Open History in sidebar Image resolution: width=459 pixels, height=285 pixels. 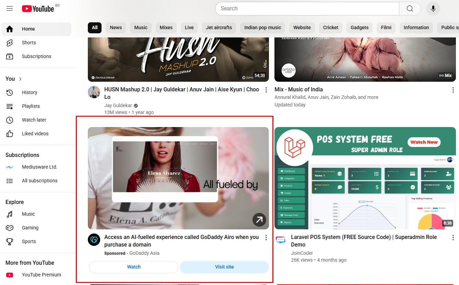36,93
